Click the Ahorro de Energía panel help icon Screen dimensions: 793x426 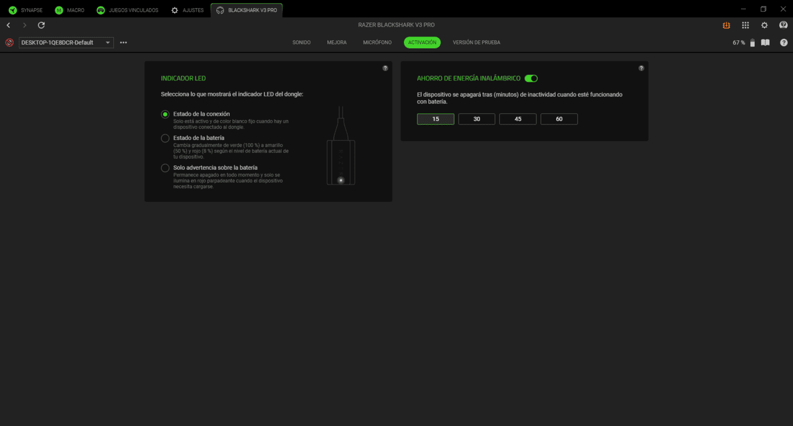pyautogui.click(x=641, y=68)
